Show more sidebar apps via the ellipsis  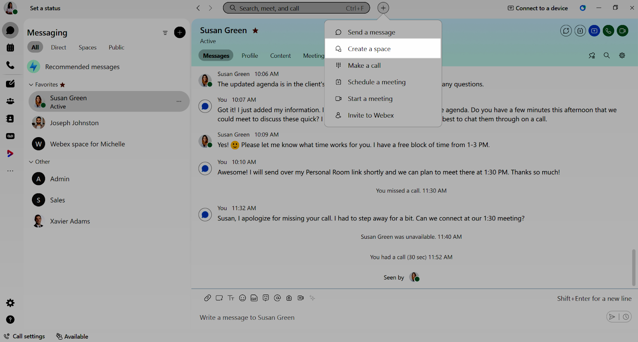10,171
